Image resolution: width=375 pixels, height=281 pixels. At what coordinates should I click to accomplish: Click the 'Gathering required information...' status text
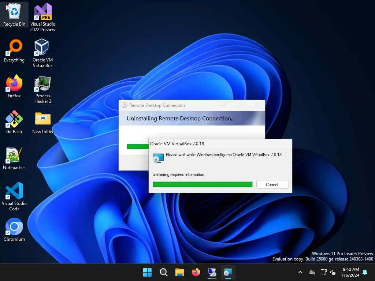(180, 175)
